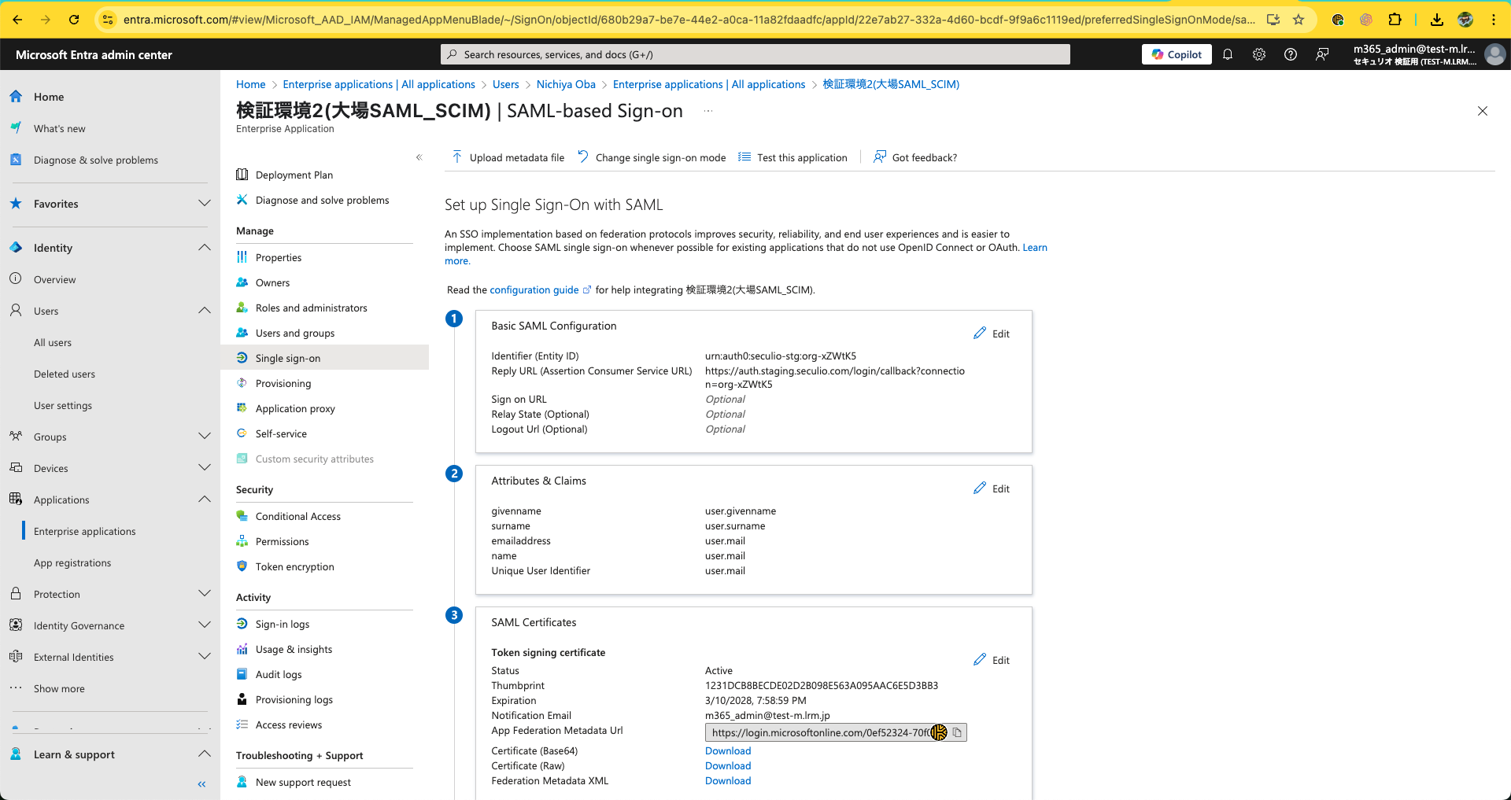The height and width of the screenshot is (800, 1511).
Task: Click the Upload metadata file arrow icon
Action: (456, 157)
